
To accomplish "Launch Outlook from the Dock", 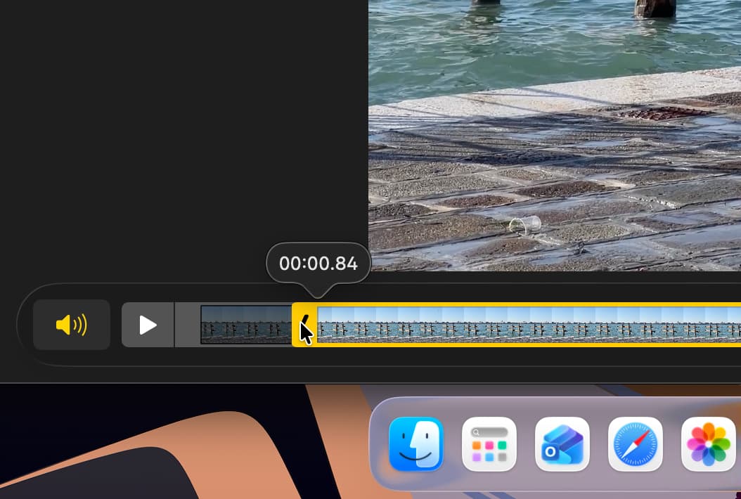I will pos(562,444).
